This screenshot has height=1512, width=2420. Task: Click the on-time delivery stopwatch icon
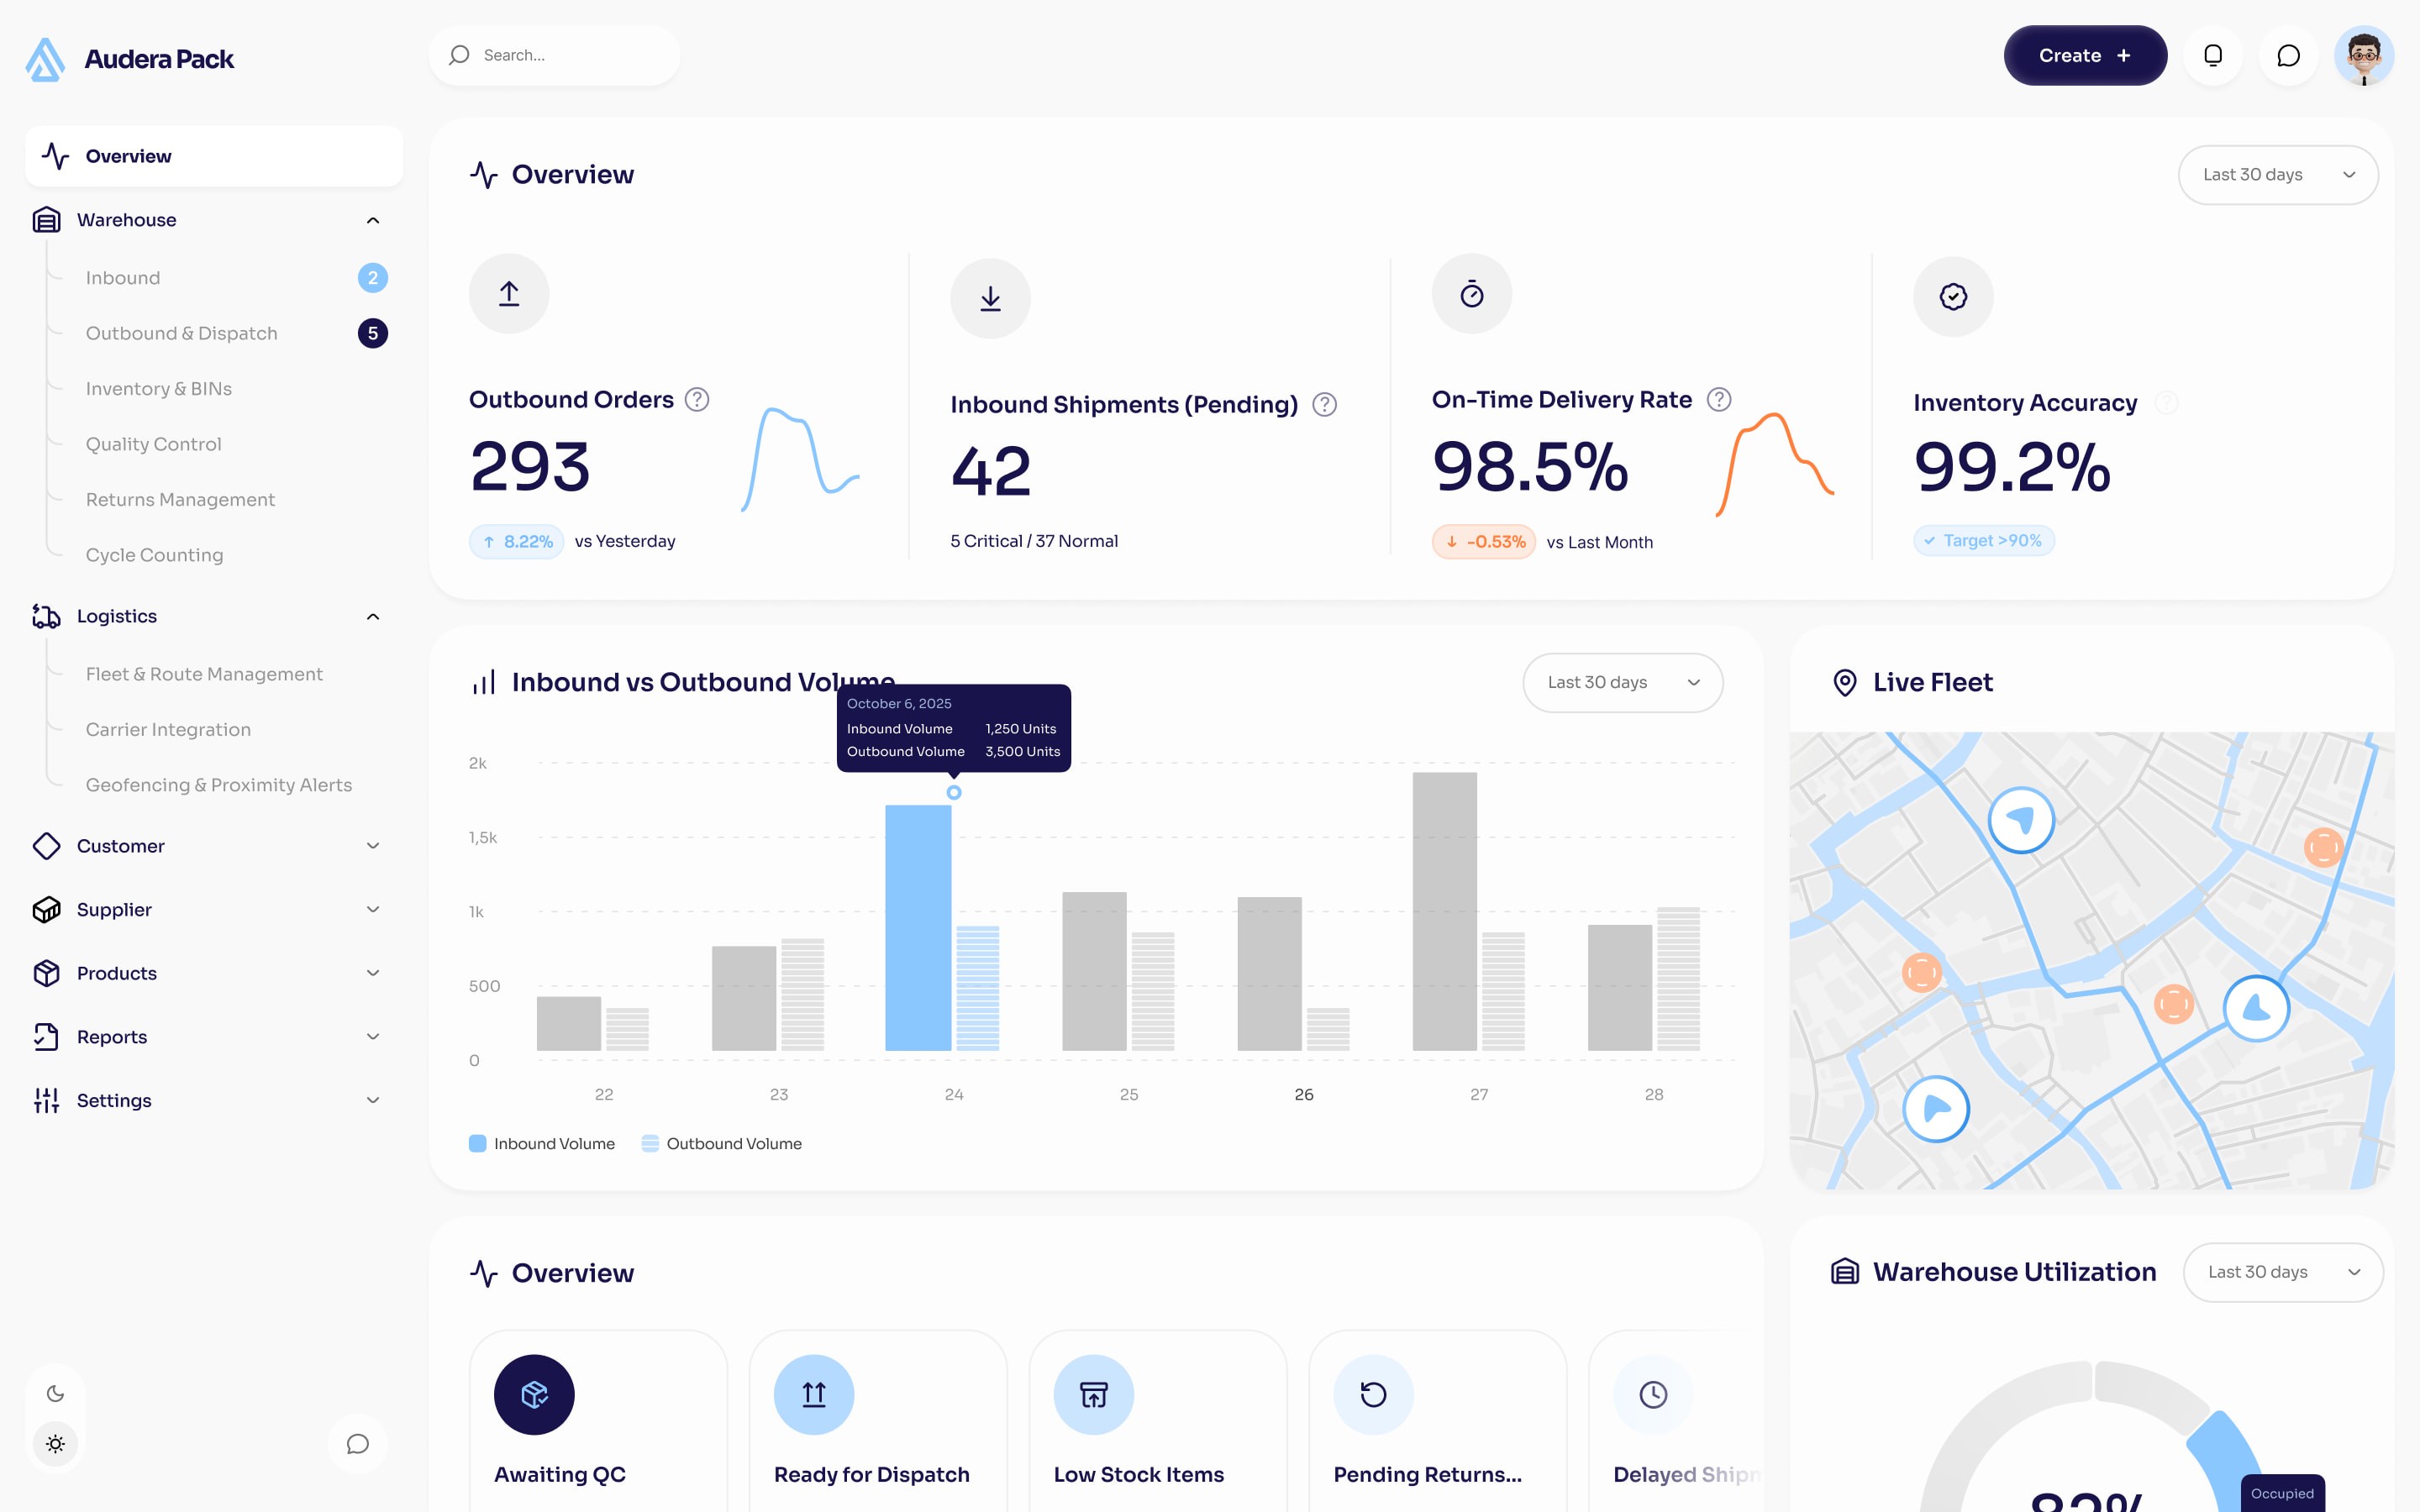(1472, 294)
